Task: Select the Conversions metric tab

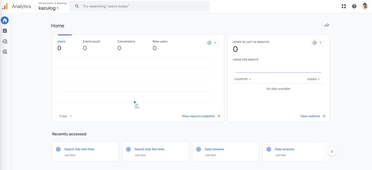Action: tap(126, 45)
